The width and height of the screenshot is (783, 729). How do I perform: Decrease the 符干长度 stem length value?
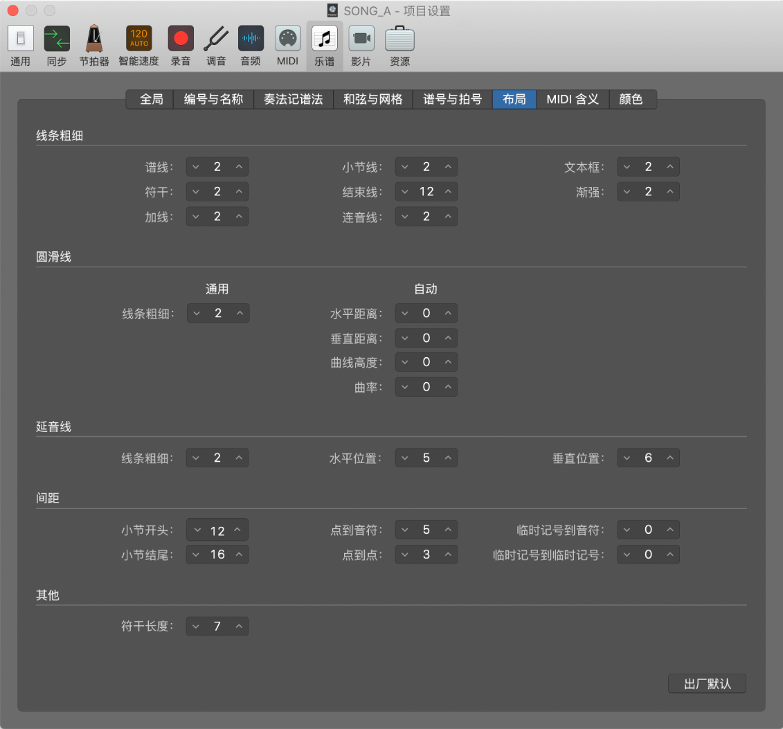click(196, 626)
